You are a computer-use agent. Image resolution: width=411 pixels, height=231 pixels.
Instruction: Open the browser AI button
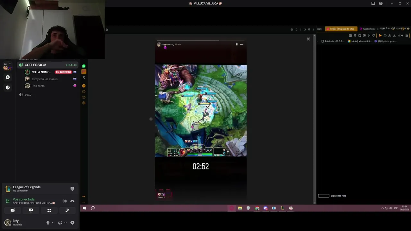point(400,36)
